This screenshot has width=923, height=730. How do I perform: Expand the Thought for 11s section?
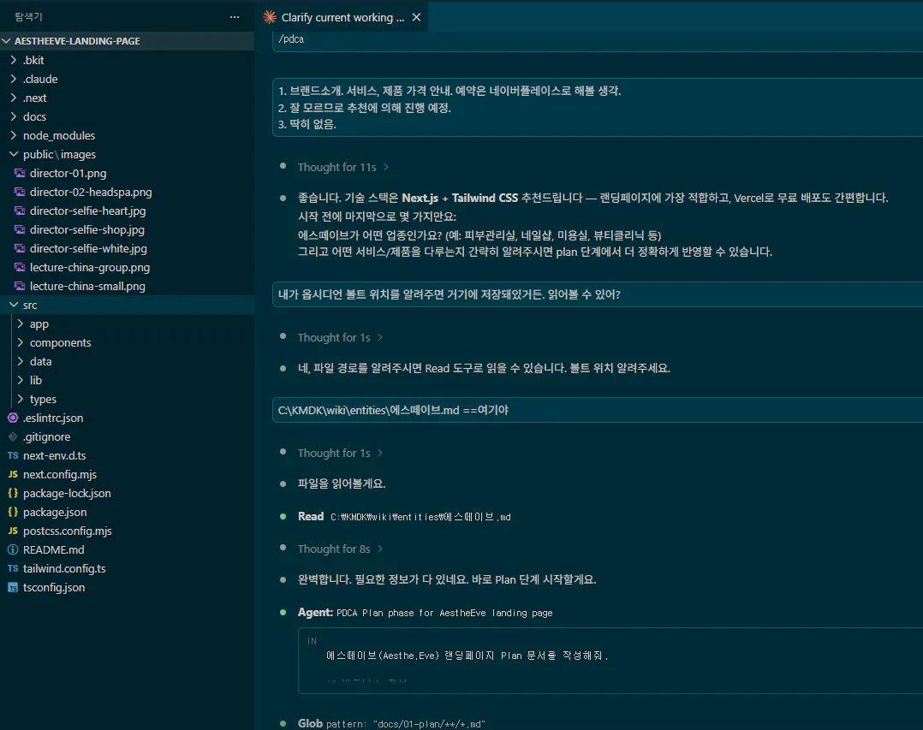[343, 167]
